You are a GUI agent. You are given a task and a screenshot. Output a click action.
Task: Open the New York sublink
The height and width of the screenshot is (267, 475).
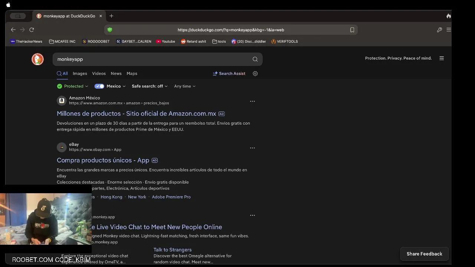(137, 197)
